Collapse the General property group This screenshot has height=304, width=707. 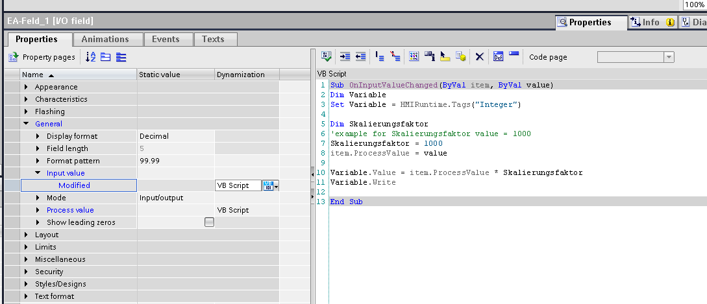27,124
